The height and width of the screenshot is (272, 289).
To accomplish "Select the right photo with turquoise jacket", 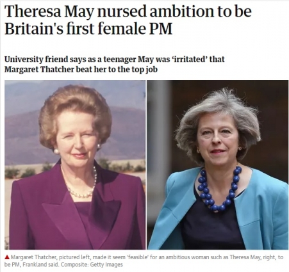I will click(x=218, y=164).
